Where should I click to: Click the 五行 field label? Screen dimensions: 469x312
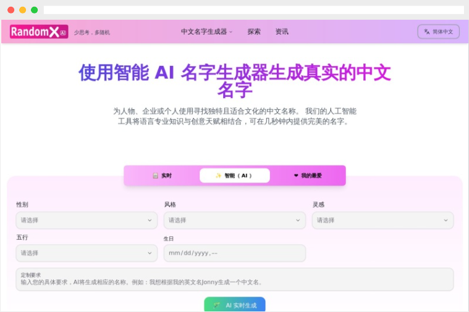pos(22,237)
